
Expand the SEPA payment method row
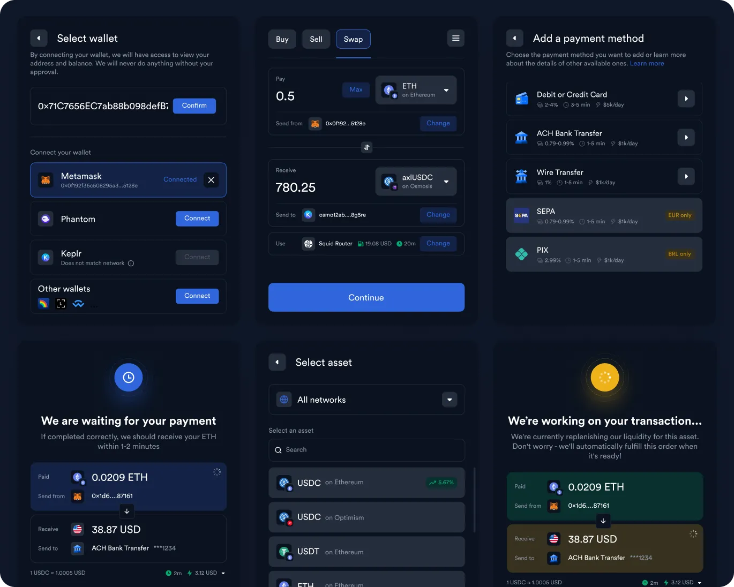(604, 215)
